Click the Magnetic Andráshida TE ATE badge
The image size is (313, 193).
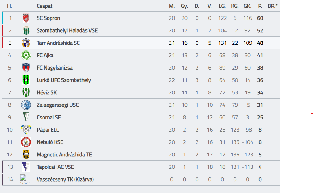click(x=26, y=155)
